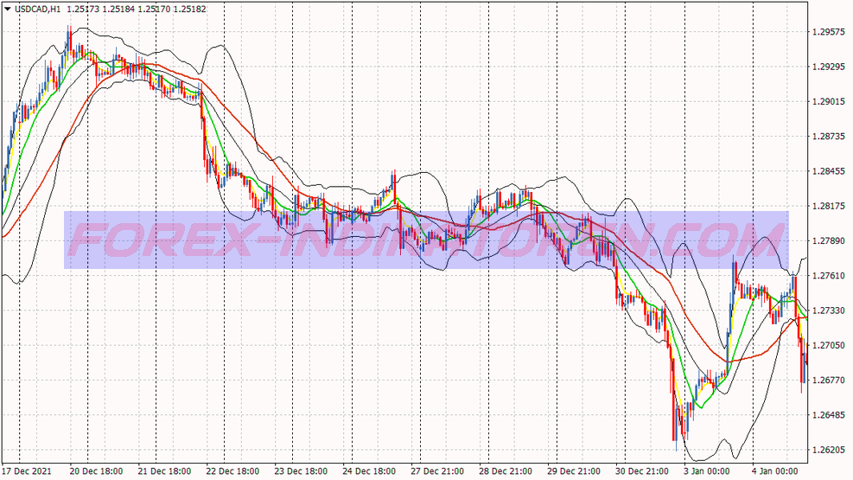
Task: Click price label 1.26485 on the scale
Action: [829, 415]
